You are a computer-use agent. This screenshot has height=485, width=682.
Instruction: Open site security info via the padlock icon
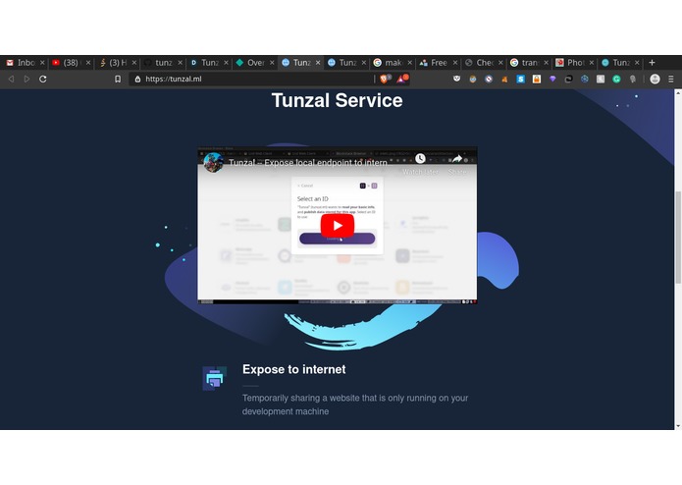[137, 79]
